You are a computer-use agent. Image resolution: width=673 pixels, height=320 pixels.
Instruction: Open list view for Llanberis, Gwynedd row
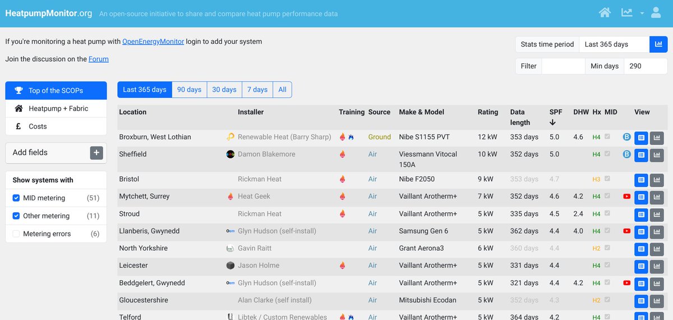642,232
